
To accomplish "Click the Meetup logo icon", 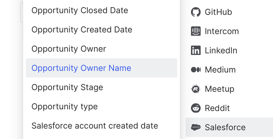I will pos(196,89).
